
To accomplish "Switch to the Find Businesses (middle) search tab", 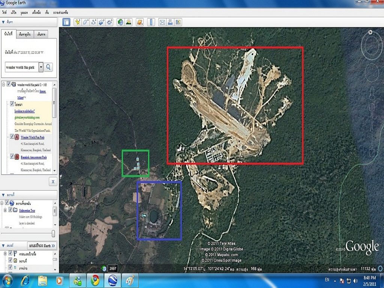I will pos(25,34).
